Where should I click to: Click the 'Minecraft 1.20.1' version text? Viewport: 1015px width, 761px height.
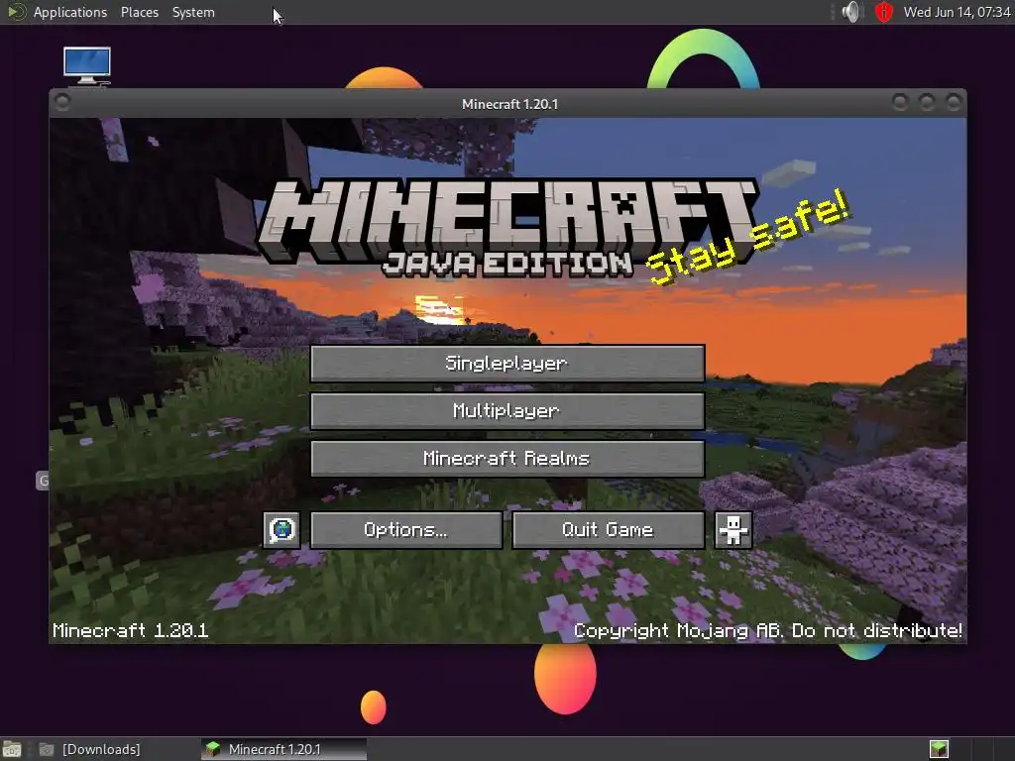[131, 630]
